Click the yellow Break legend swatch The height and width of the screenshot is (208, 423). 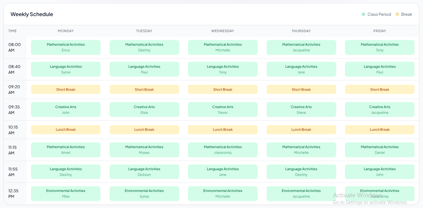[x=397, y=14]
